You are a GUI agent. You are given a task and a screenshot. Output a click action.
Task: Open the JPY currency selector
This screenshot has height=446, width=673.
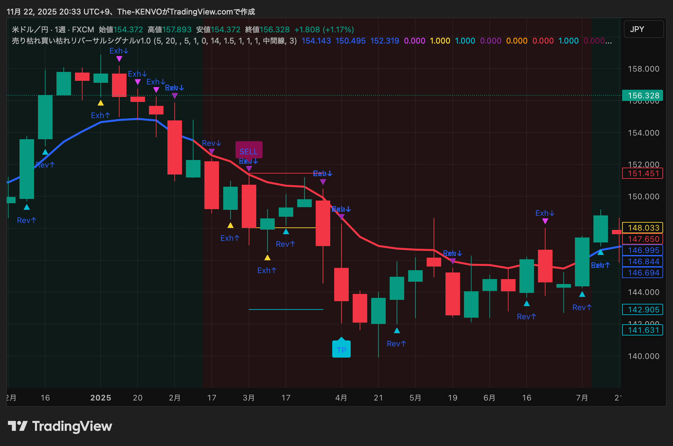[643, 29]
